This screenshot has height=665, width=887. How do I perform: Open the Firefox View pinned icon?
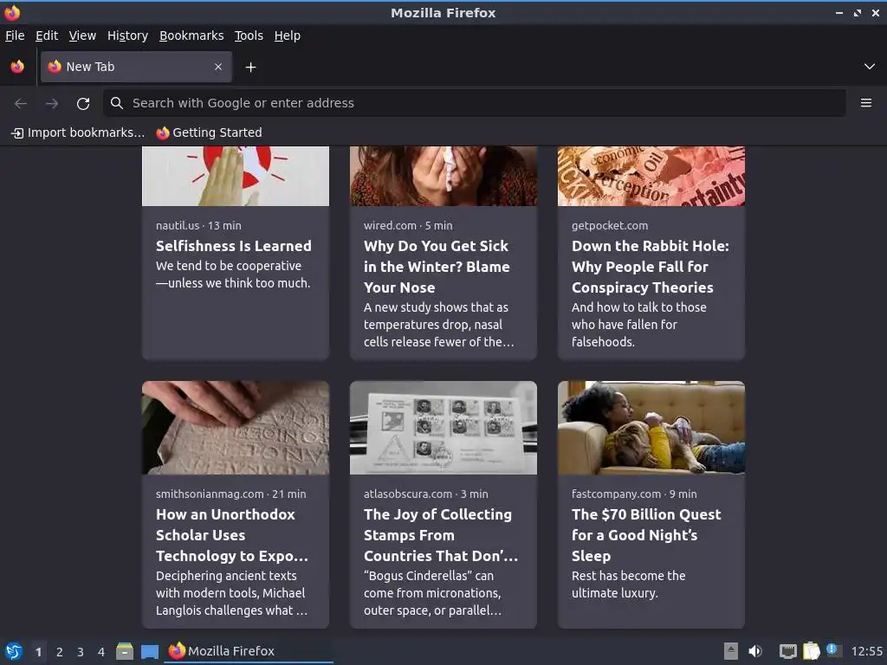click(17, 67)
